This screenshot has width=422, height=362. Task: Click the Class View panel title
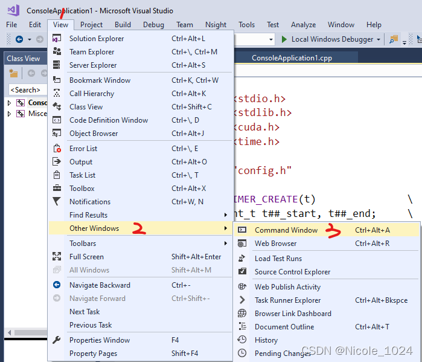pyautogui.click(x=24, y=59)
